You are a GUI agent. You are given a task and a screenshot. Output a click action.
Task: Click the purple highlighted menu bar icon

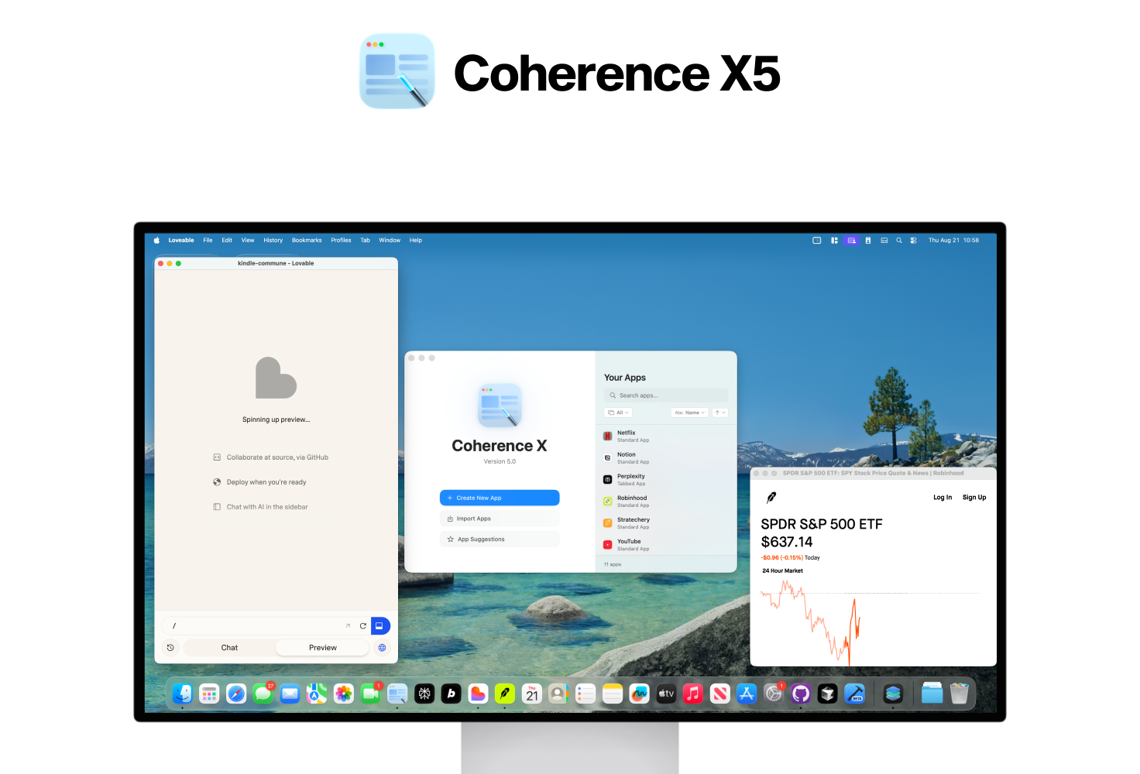pyautogui.click(x=851, y=241)
